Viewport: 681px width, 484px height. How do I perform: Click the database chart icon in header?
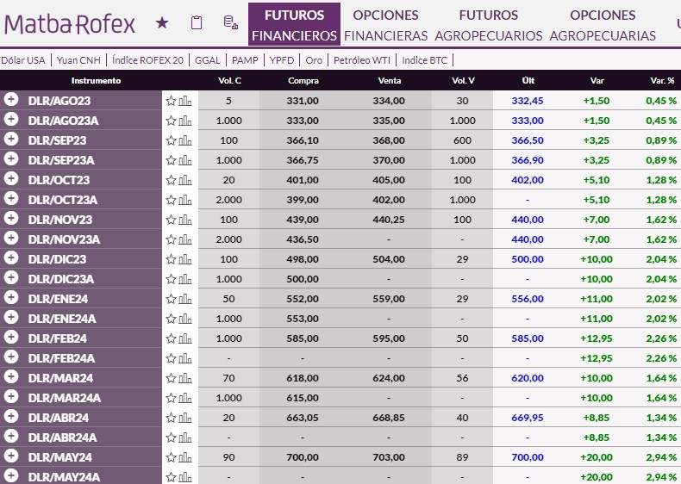pyautogui.click(x=230, y=23)
